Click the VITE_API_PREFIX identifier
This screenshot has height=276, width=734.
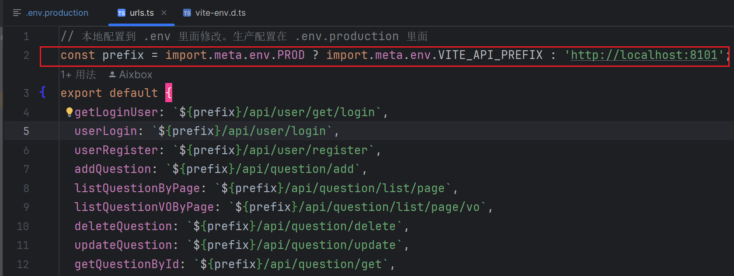[490, 55]
